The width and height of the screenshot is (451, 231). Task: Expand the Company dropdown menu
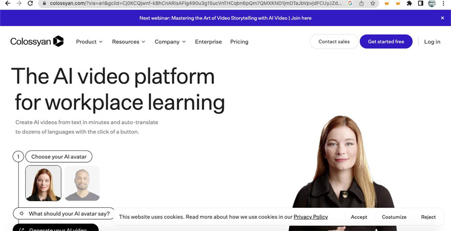170,42
